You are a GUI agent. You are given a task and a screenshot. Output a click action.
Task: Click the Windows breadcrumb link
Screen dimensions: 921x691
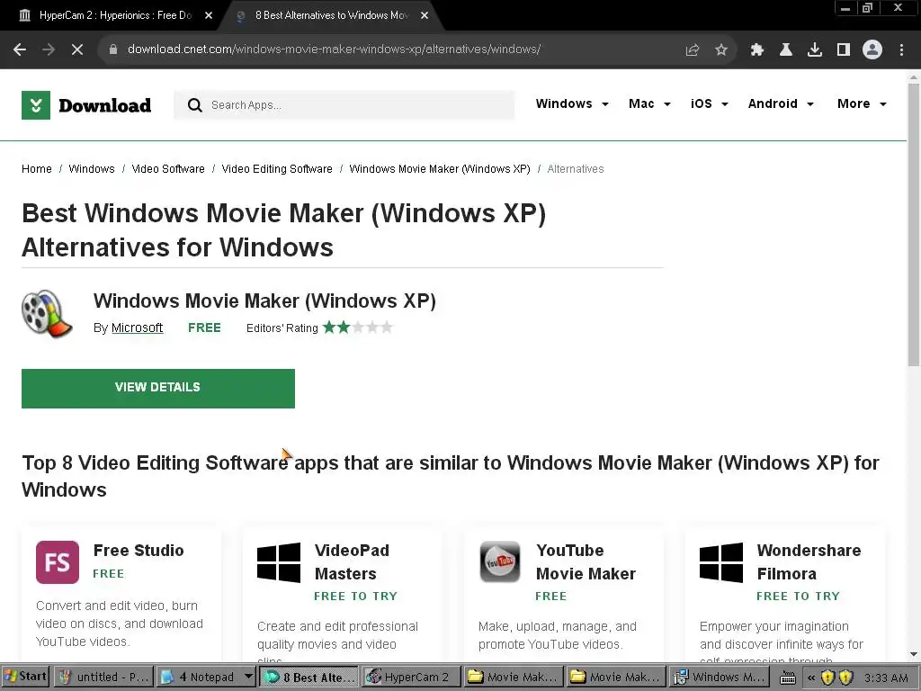pos(92,169)
